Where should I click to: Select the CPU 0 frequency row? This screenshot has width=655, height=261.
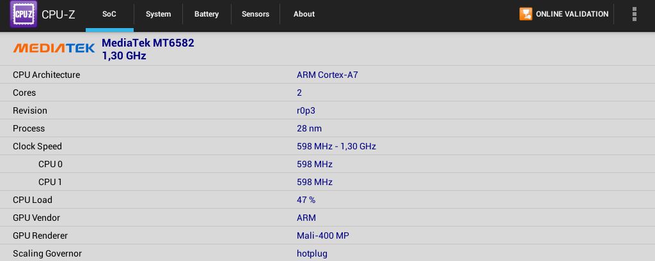coord(327,164)
